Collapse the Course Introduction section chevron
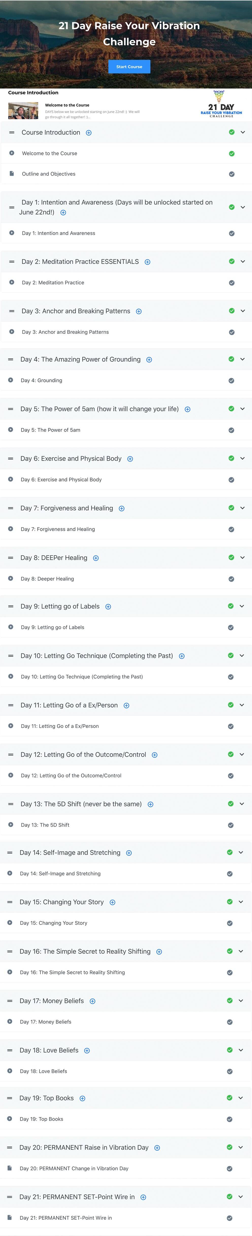 click(x=243, y=132)
